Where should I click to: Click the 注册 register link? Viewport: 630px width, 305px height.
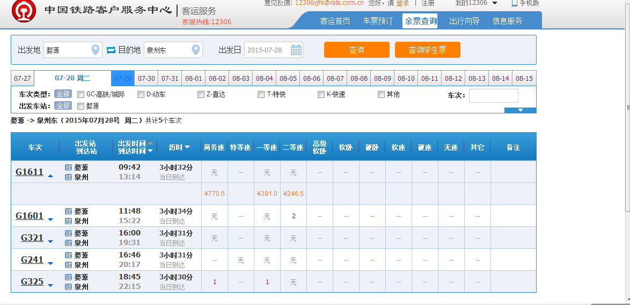tap(428, 3)
